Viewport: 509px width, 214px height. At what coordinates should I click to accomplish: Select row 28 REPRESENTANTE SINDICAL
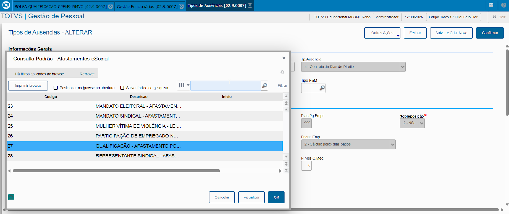coord(145,156)
